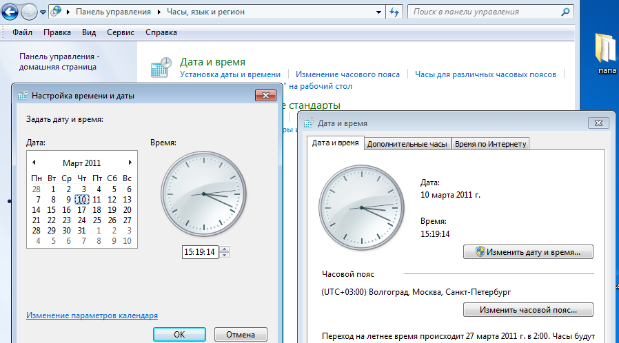The width and height of the screenshot is (619, 343).
Task: Open the Сервис menu
Action: 121,32
